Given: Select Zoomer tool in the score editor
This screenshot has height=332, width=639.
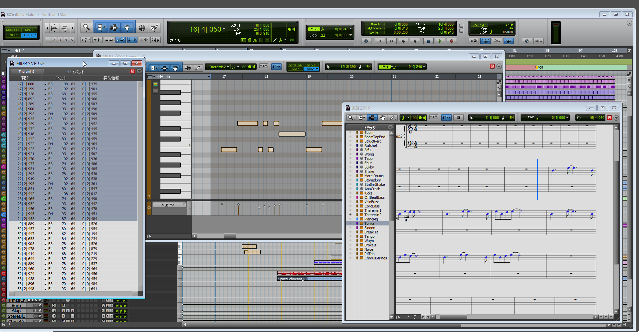Looking at the screenshot, I should (351, 118).
